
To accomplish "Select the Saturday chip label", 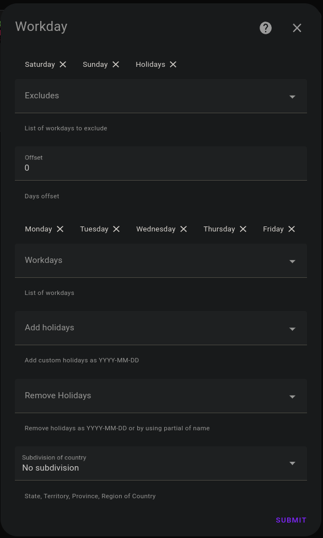I will pos(39,64).
